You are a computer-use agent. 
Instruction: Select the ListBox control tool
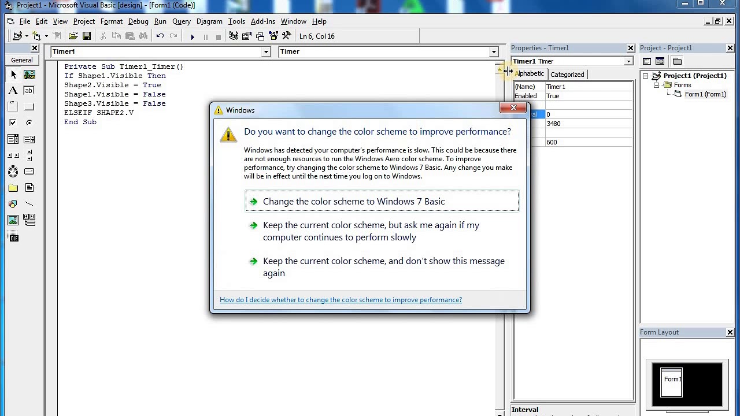pos(29,139)
